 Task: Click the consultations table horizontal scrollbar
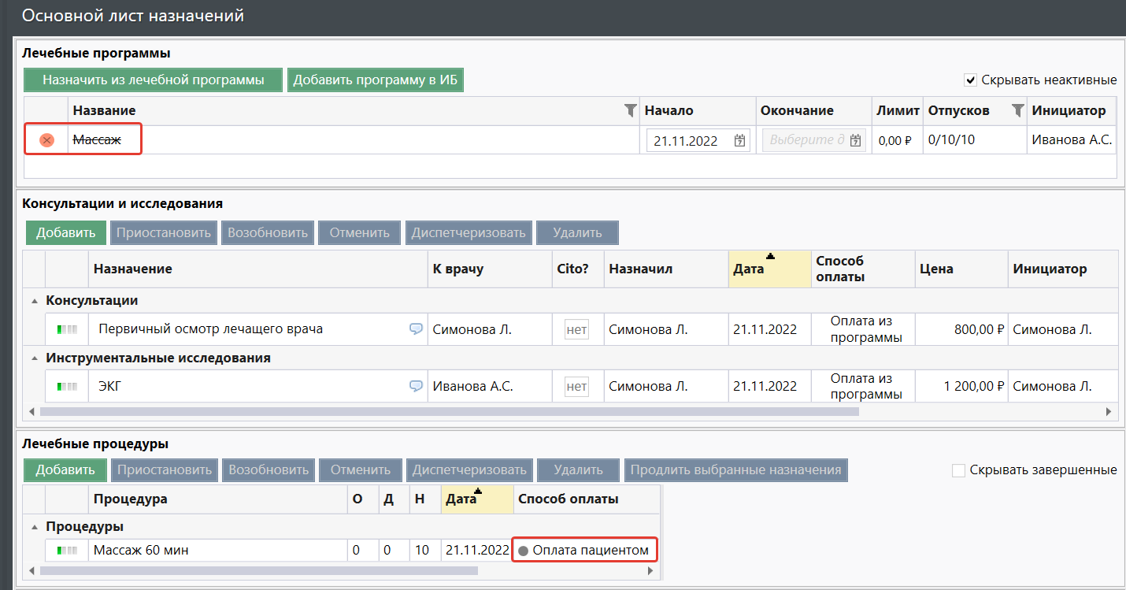[449, 411]
